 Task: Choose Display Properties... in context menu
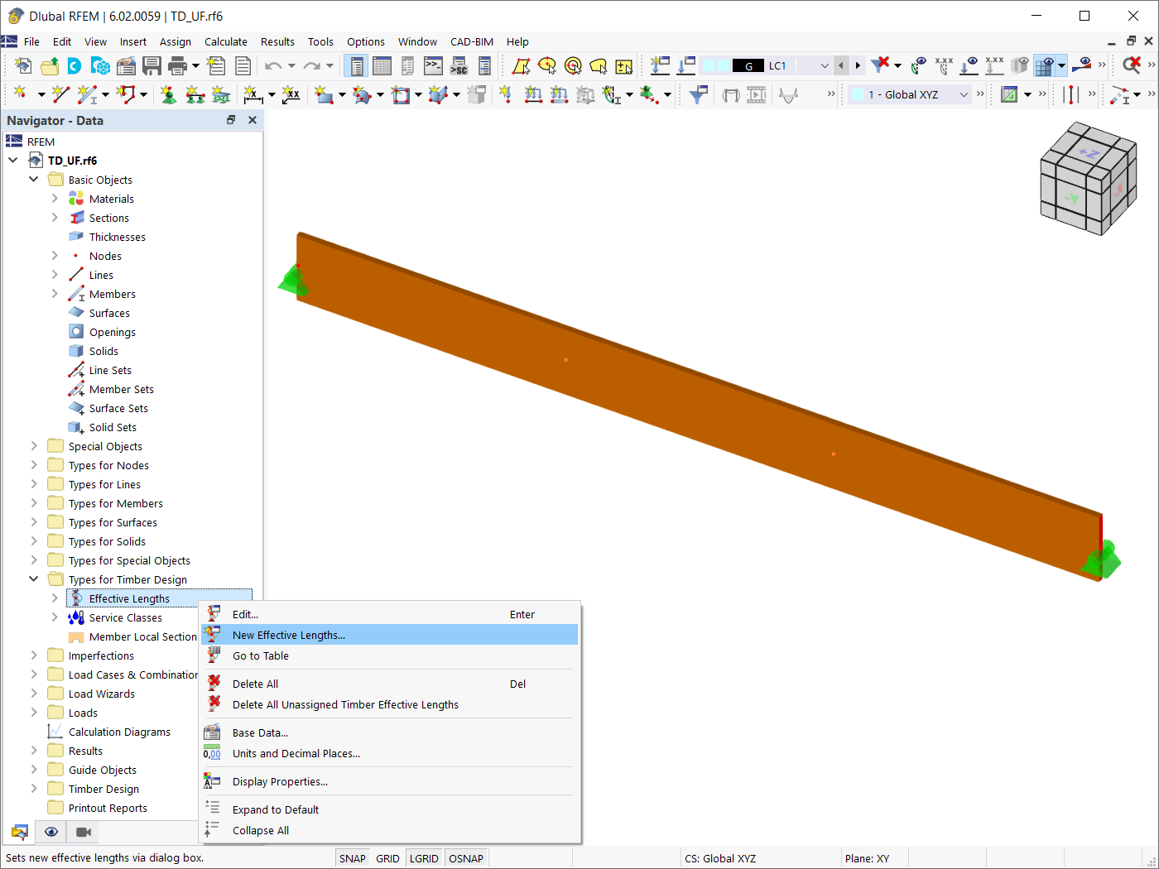[x=389, y=781]
